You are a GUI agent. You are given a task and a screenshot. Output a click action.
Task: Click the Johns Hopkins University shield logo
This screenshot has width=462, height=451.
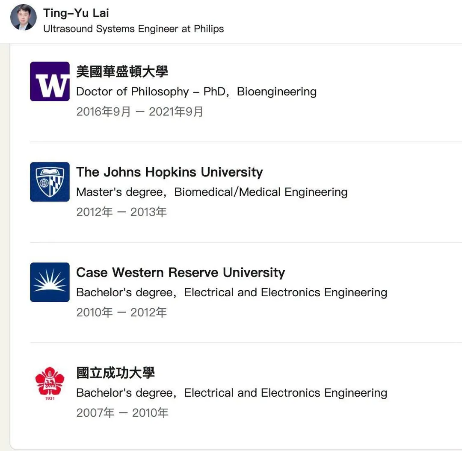[50, 182]
